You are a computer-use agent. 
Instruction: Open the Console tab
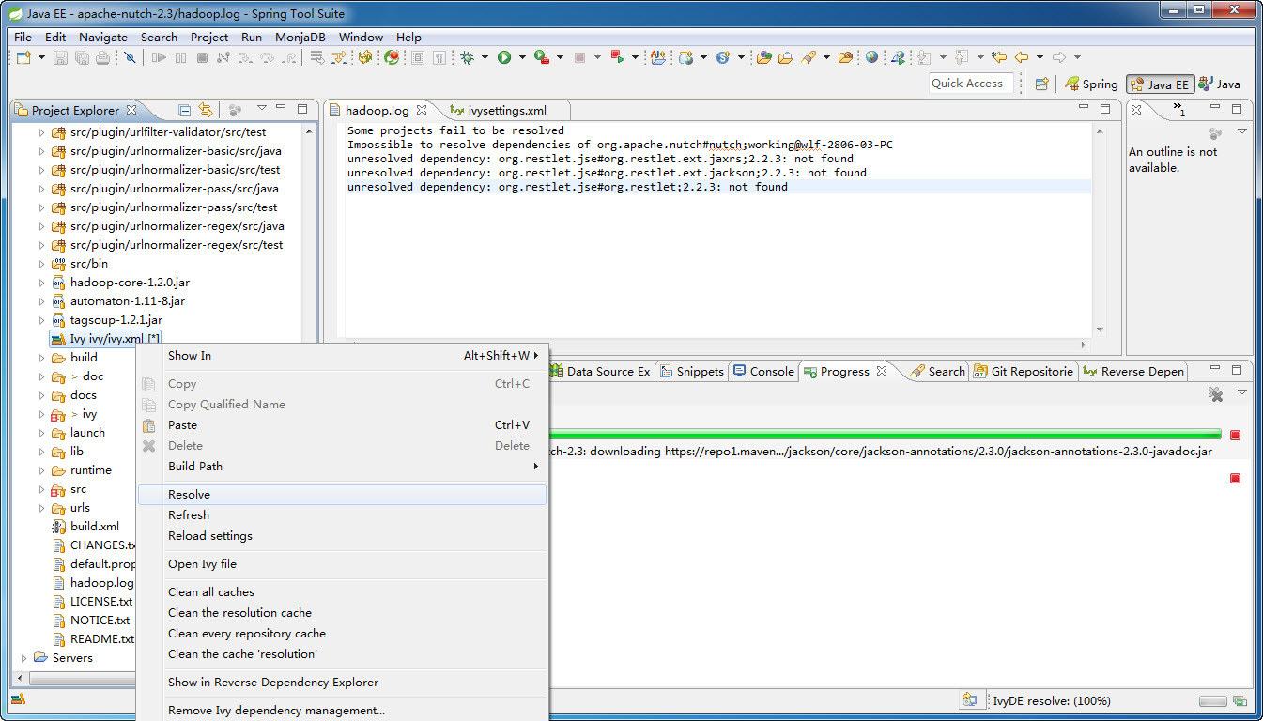tap(764, 371)
